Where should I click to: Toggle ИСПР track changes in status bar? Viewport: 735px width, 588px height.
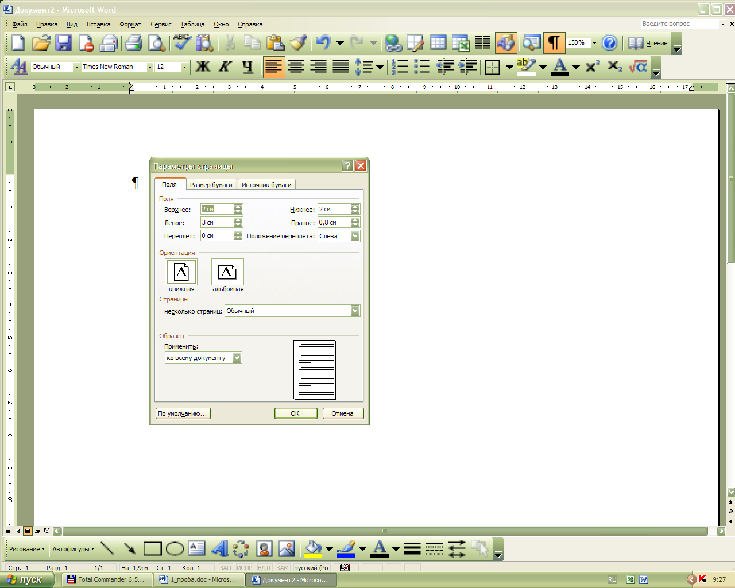(x=245, y=567)
